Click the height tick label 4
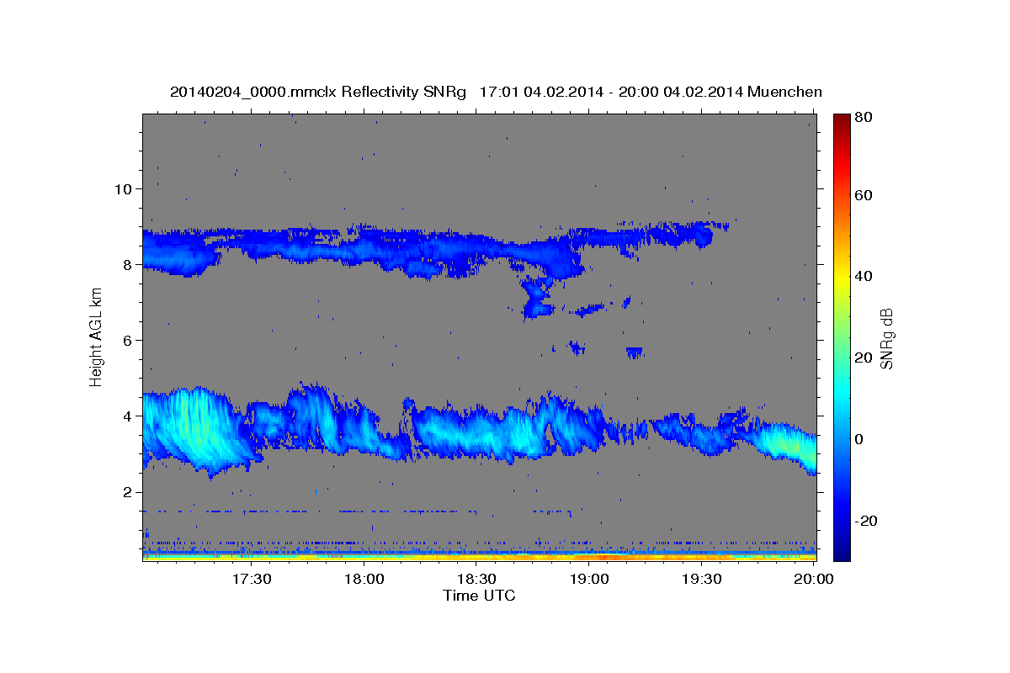This screenshot has width=1010, height=673. (x=127, y=416)
